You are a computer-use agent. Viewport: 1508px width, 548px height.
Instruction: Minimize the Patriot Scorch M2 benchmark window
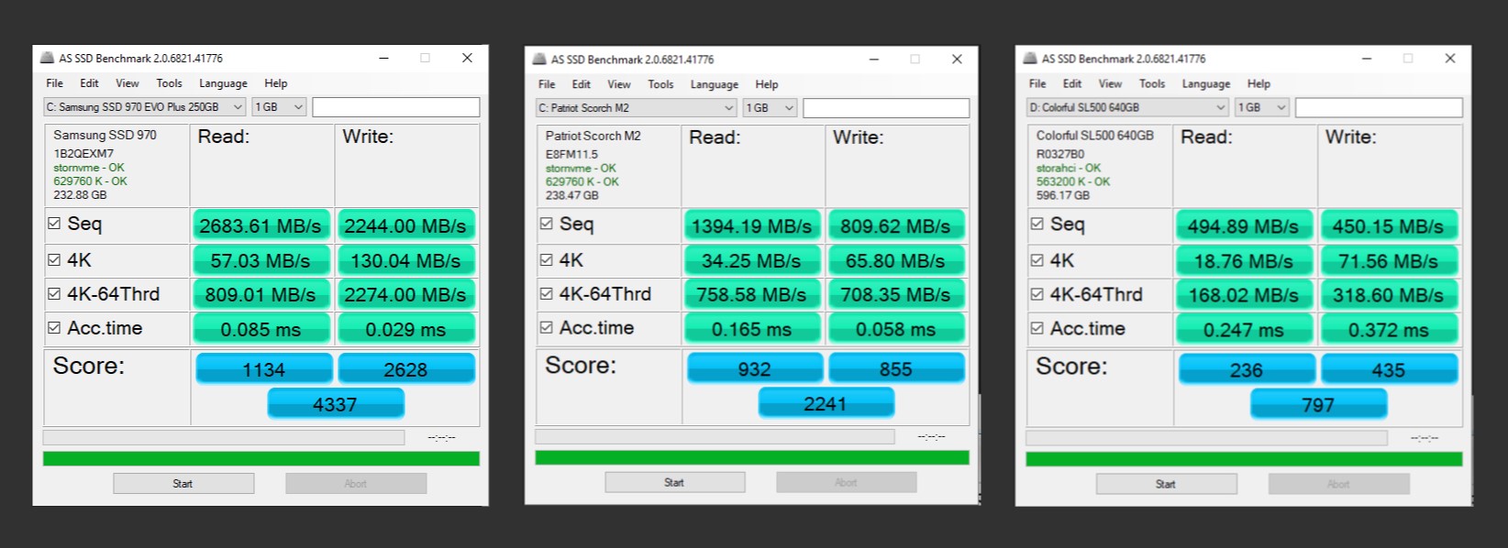click(x=874, y=59)
